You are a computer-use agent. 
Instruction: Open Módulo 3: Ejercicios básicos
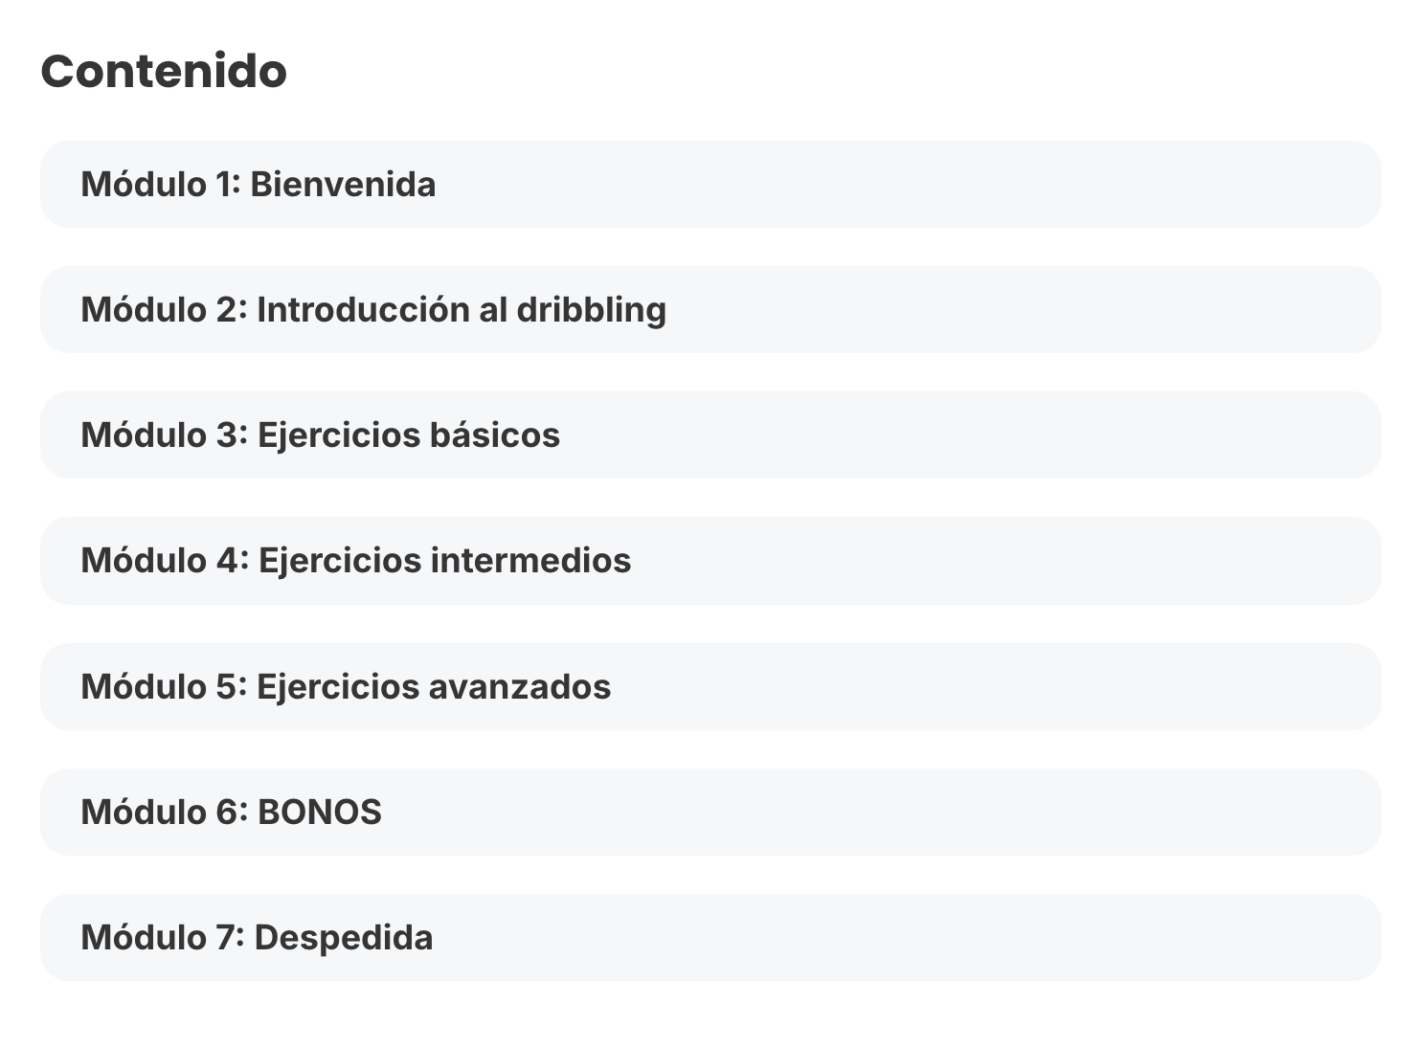click(709, 434)
